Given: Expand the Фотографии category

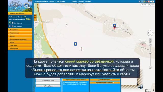Looking at the screenshot, I should coord(20,49).
